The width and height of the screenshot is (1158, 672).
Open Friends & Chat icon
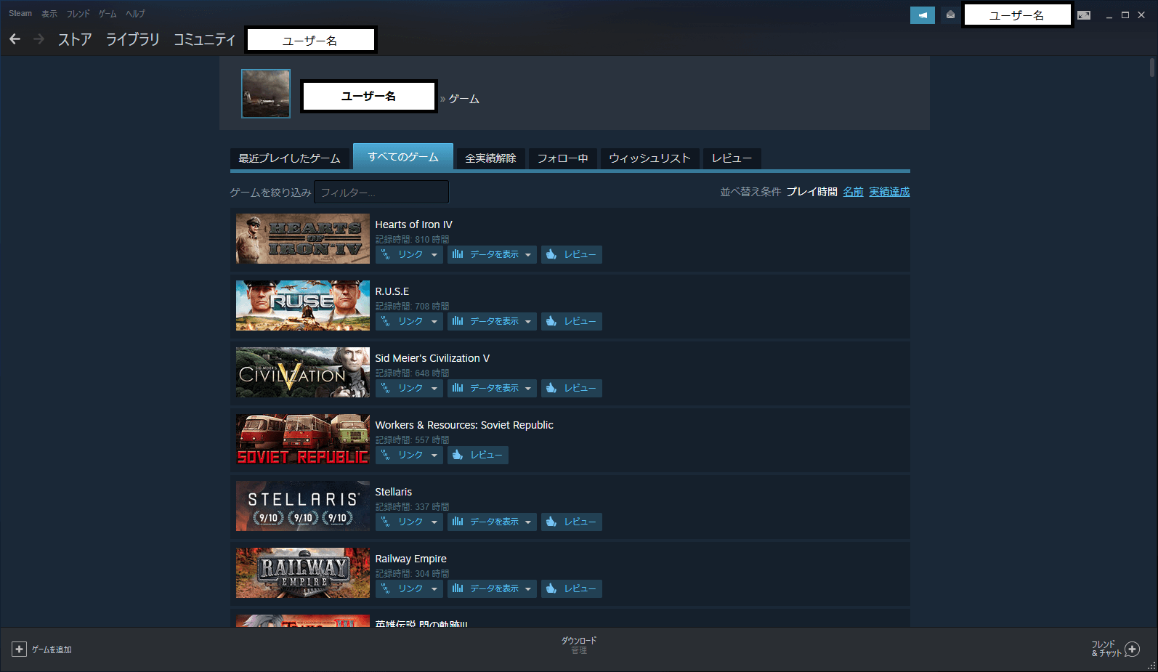(x=1131, y=649)
